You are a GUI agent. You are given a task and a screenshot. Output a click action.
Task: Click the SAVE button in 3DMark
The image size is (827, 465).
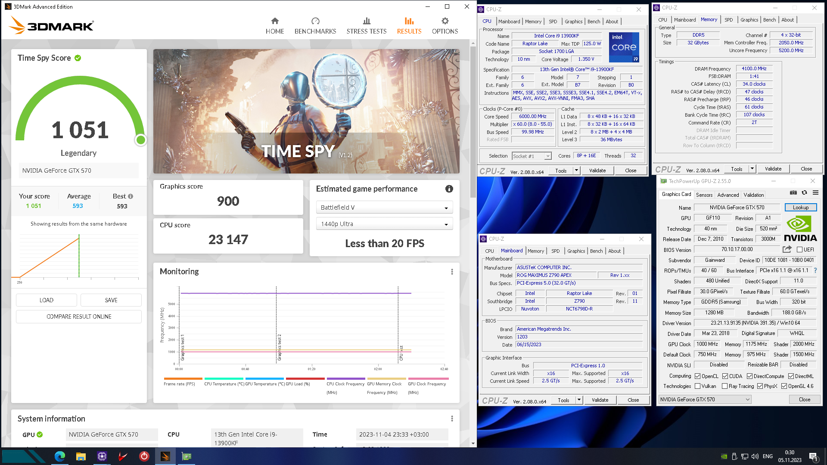(111, 300)
